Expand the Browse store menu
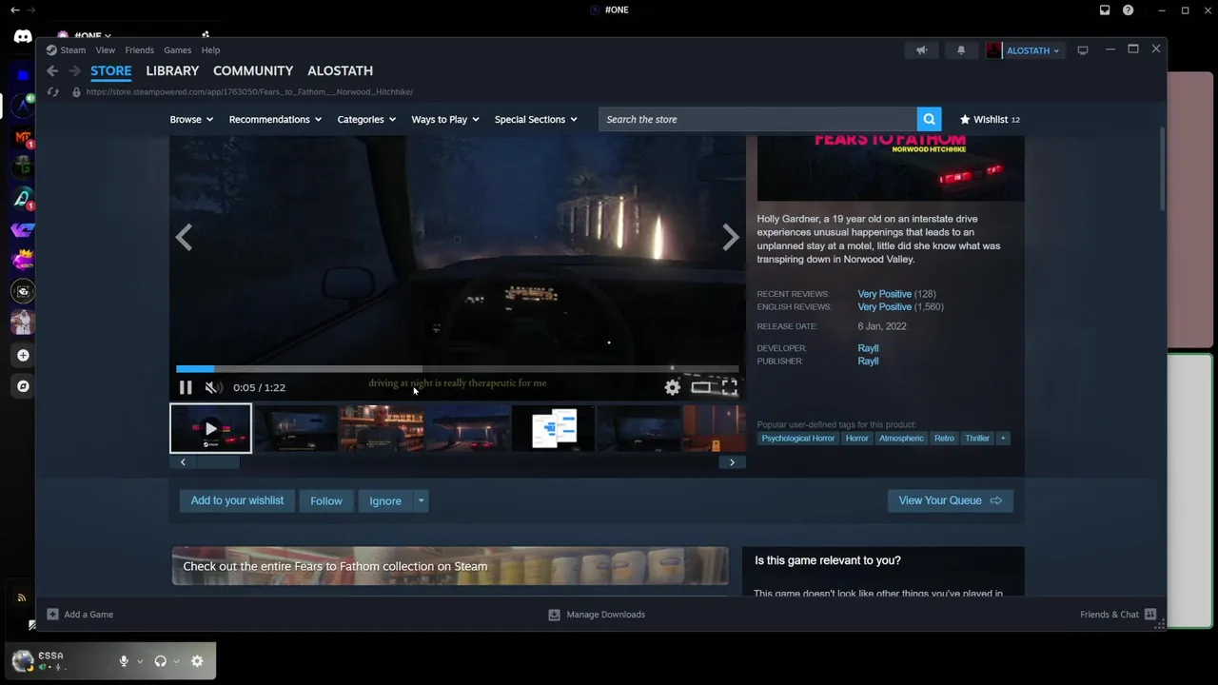The height and width of the screenshot is (685, 1218). pos(191,119)
